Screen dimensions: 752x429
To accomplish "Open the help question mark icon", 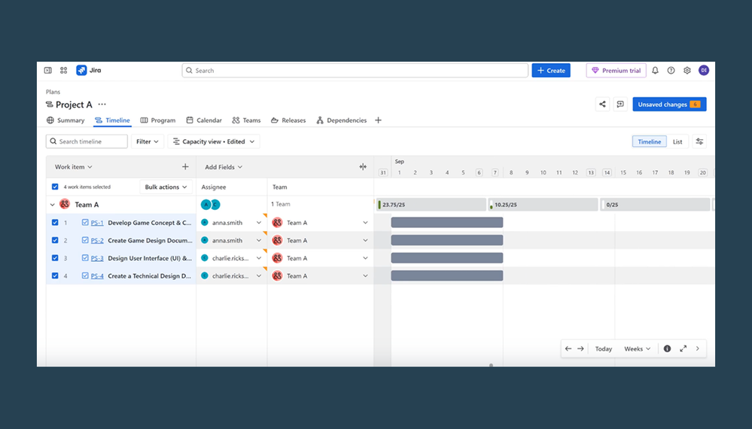I will (x=671, y=71).
